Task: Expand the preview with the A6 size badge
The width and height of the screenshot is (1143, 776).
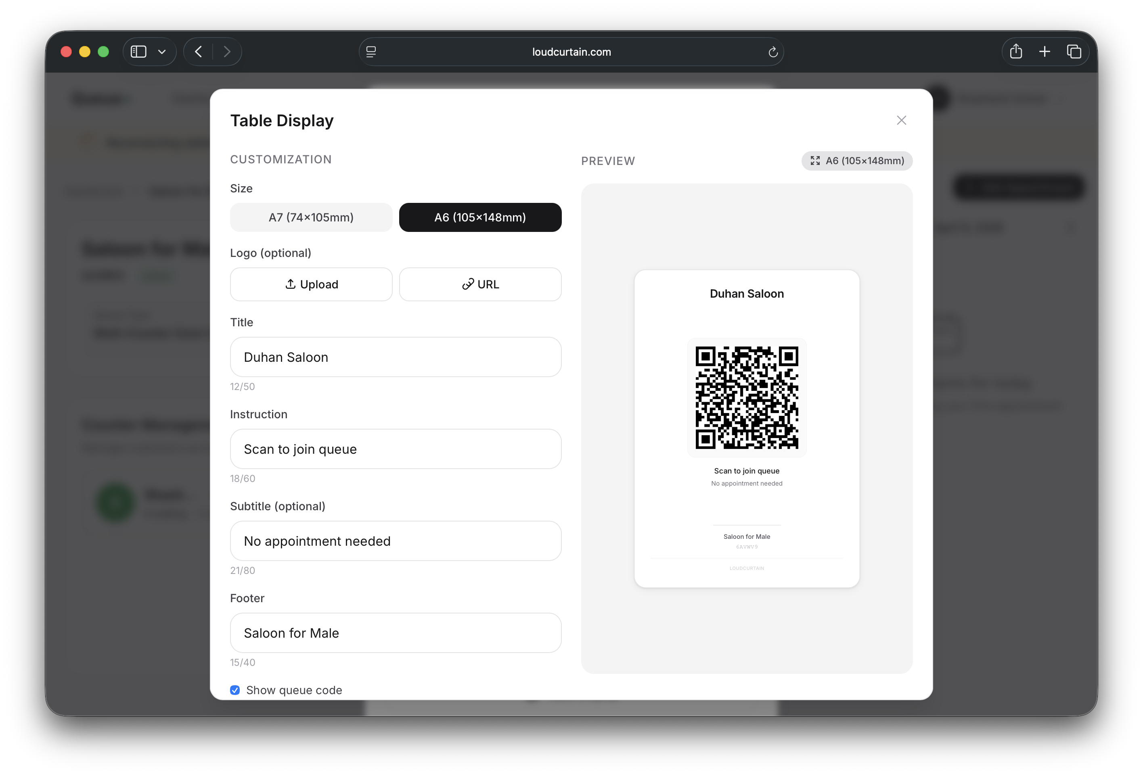Action: tap(857, 161)
